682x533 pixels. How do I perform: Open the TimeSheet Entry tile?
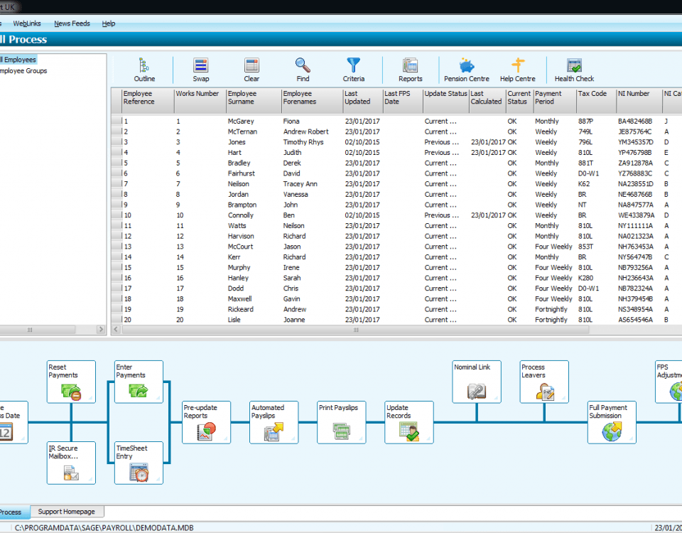coord(139,463)
